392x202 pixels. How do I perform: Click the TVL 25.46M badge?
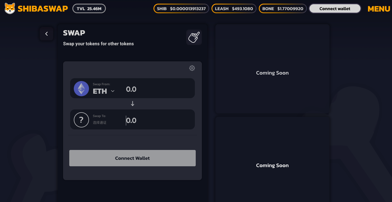point(89,9)
